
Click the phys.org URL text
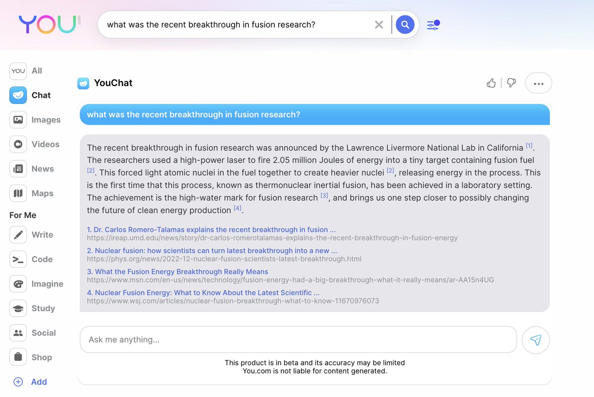(224, 259)
